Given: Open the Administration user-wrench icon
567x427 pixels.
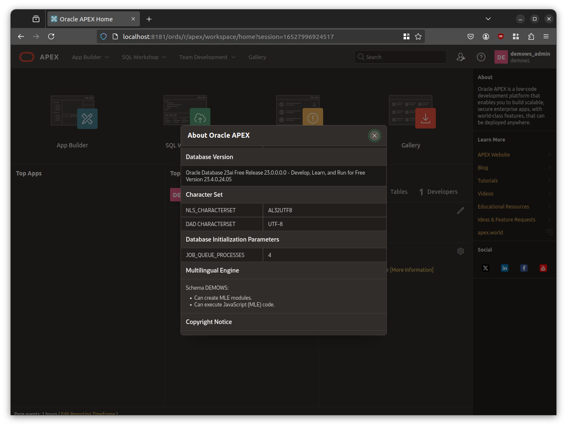Looking at the screenshot, I should [x=461, y=57].
